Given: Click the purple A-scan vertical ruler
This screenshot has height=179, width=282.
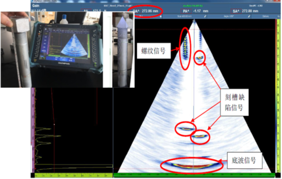Looking at the screenshot, I should point(33,130).
